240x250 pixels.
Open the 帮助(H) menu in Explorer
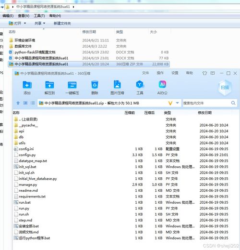55,16
